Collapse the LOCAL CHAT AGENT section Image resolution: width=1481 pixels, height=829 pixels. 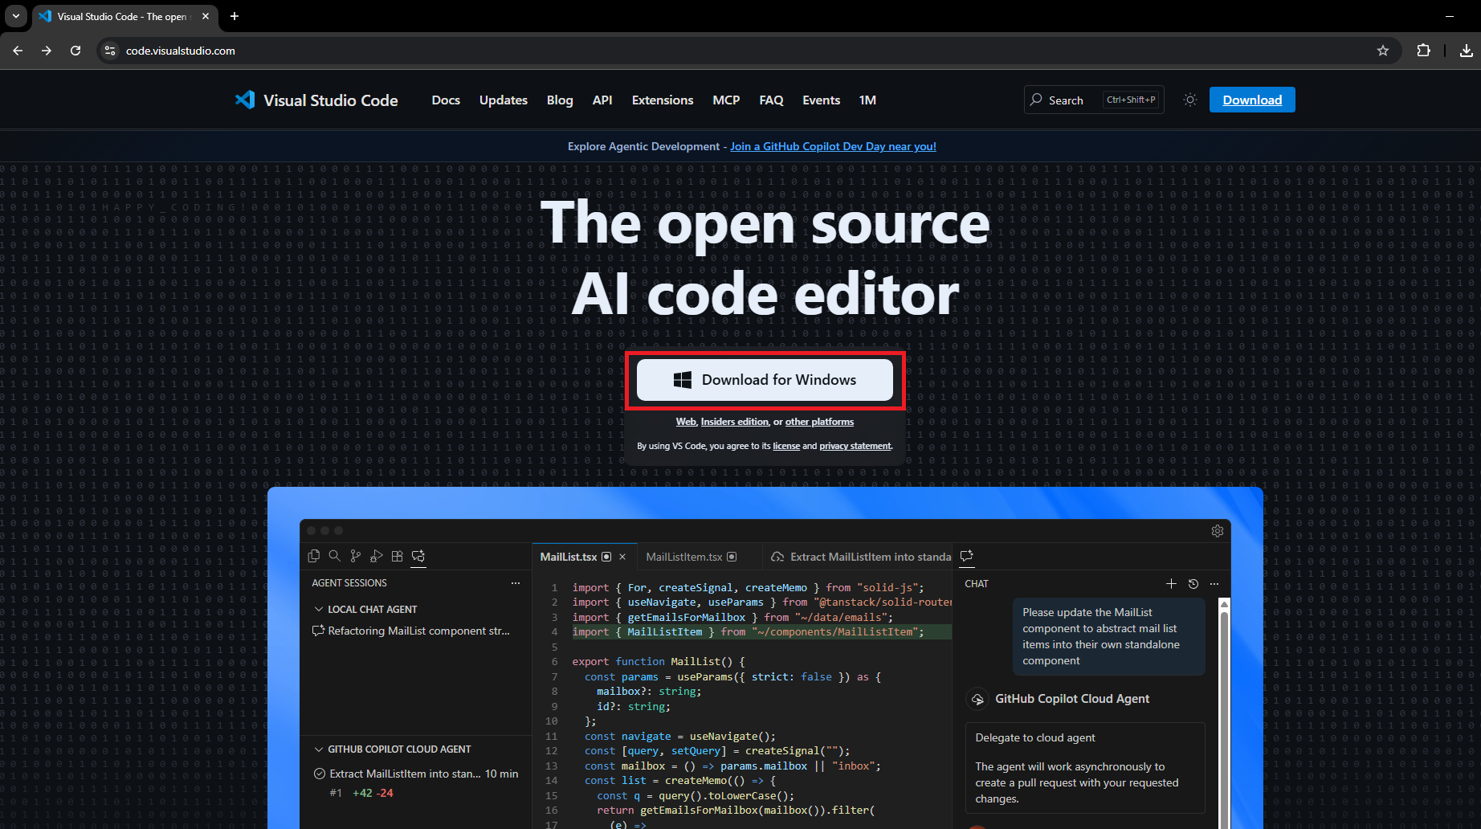(x=318, y=609)
